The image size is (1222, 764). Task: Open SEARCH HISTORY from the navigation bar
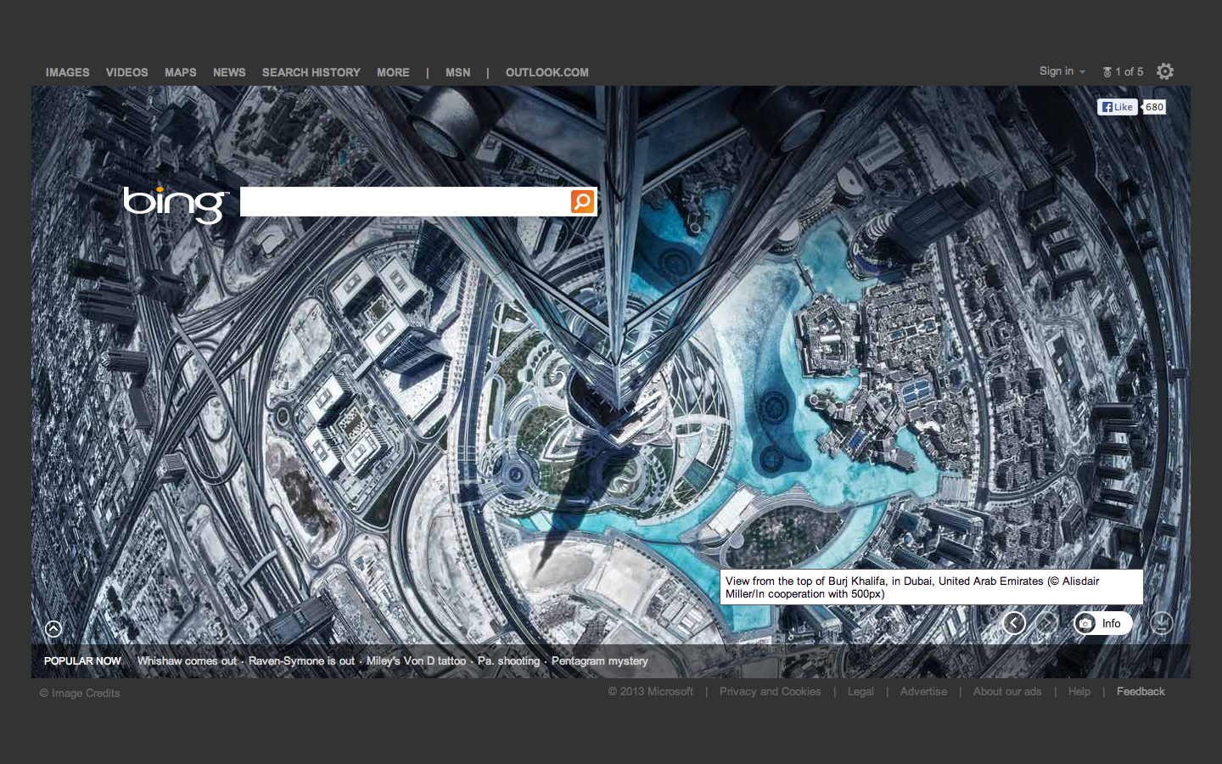pos(311,72)
